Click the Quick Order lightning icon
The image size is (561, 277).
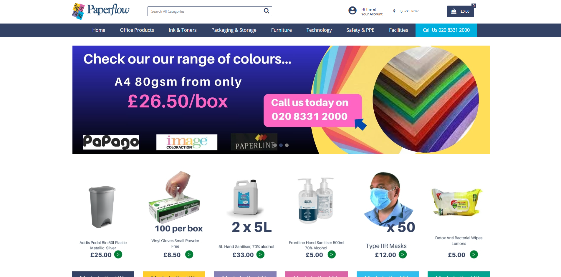click(394, 11)
